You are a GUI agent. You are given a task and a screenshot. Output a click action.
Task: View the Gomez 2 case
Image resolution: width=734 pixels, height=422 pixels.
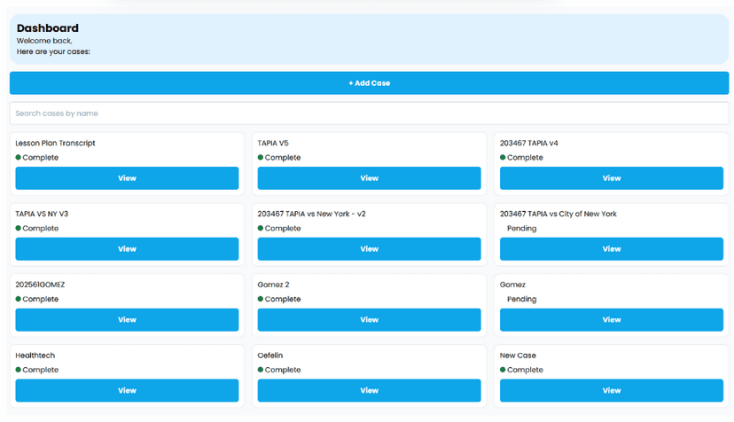coord(369,320)
